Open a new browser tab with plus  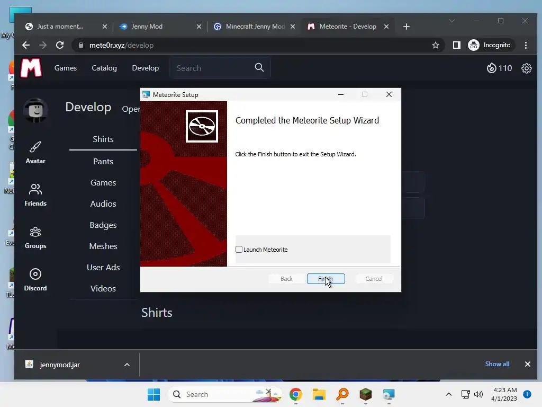coord(406,26)
